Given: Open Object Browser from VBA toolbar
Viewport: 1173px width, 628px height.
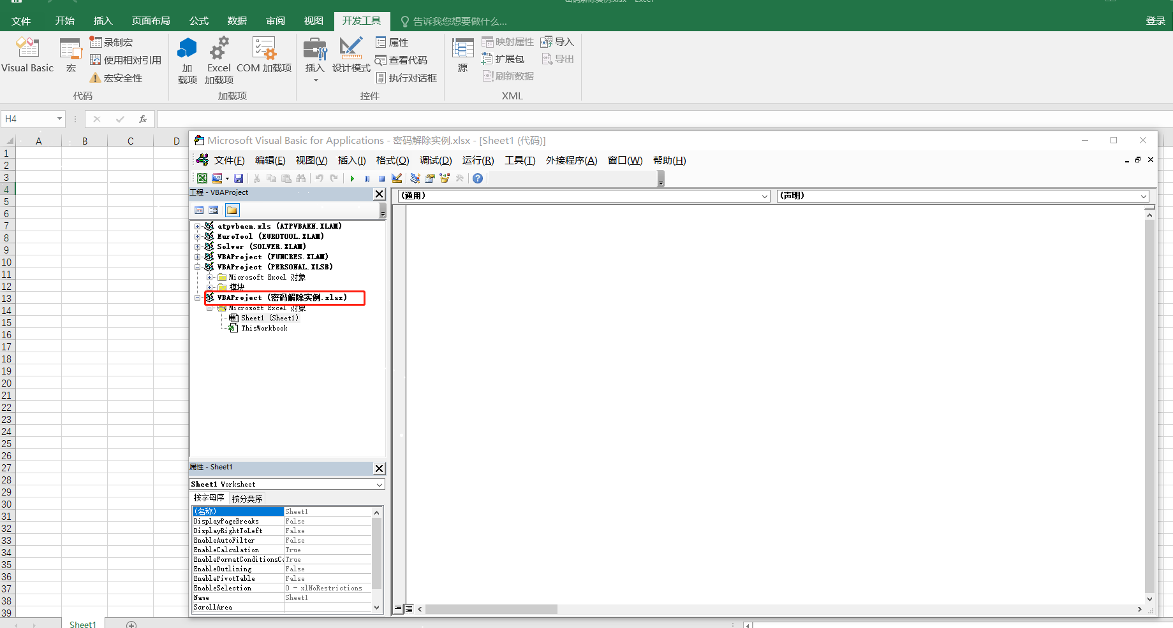Looking at the screenshot, I should (445, 178).
